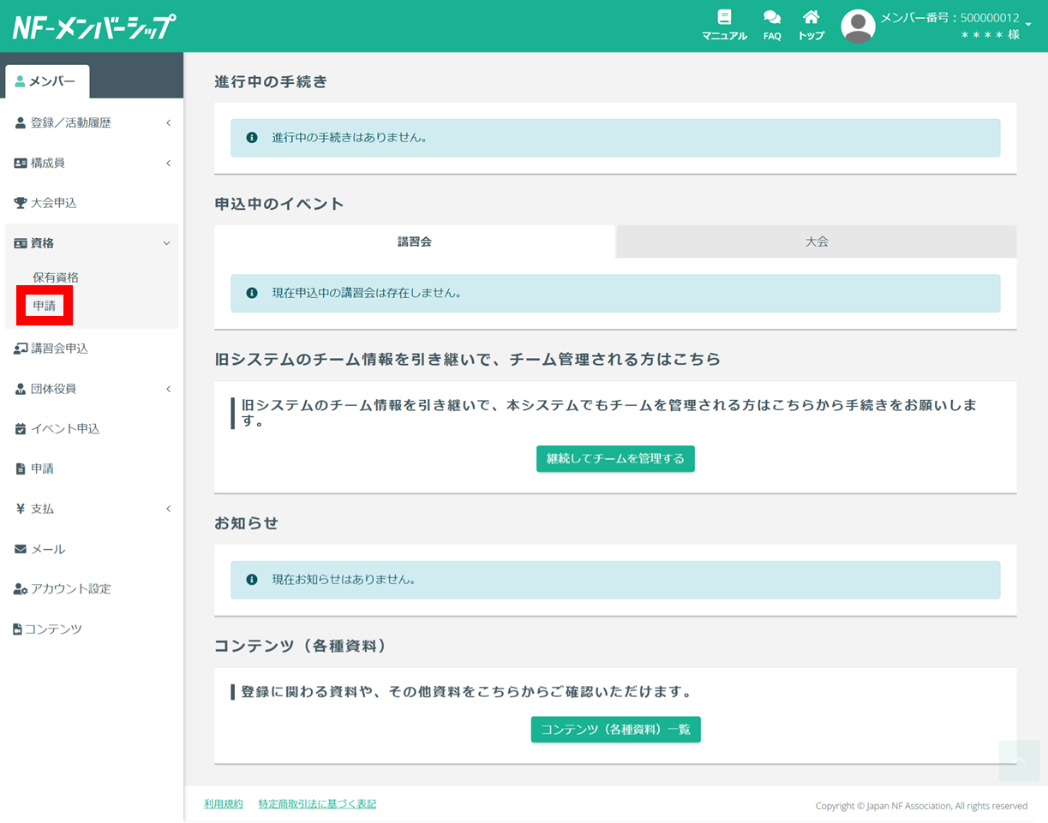Click the NF-メンバーシップ logo

(94, 27)
